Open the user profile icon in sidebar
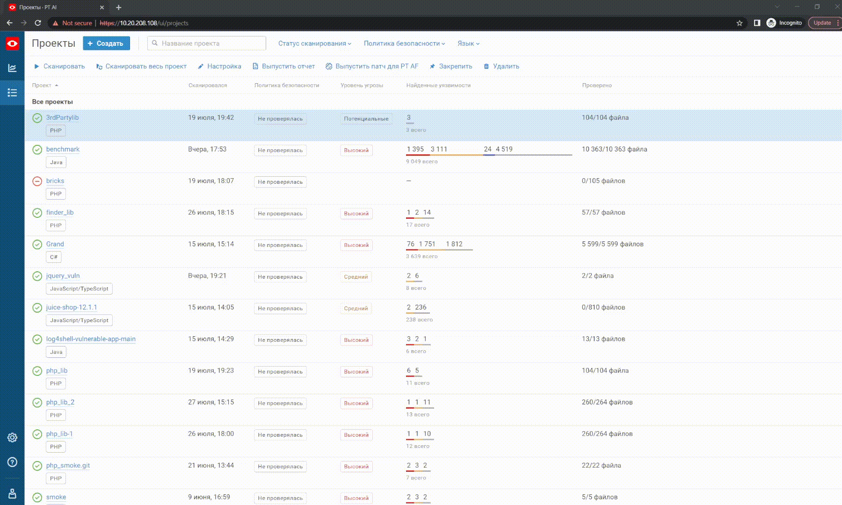This screenshot has height=505, width=842. pyautogui.click(x=12, y=494)
